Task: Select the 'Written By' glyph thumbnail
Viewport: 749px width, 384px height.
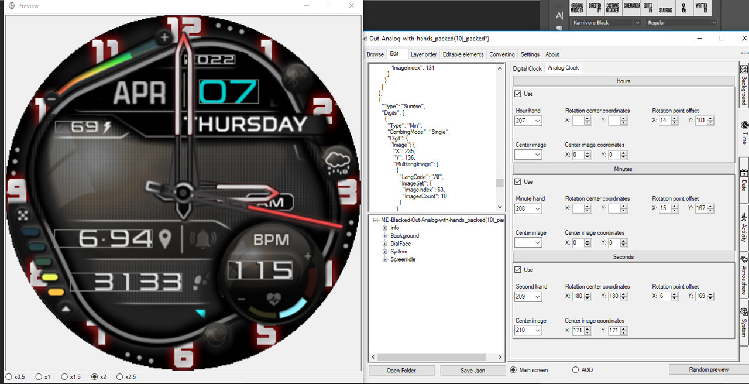Action: pyautogui.click(x=701, y=8)
